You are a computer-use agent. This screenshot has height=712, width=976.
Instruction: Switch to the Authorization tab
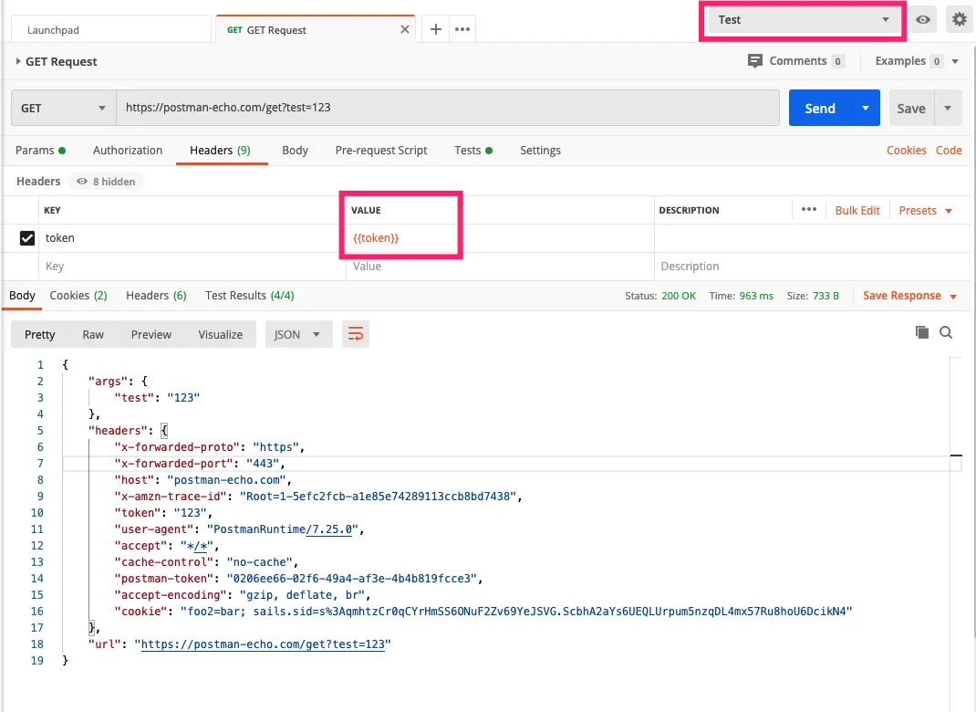click(x=128, y=150)
